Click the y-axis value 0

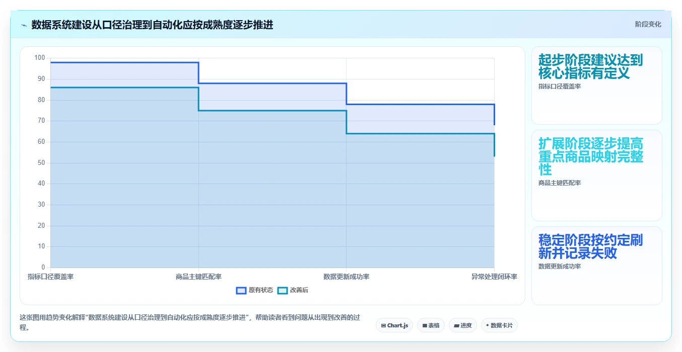tap(43, 268)
